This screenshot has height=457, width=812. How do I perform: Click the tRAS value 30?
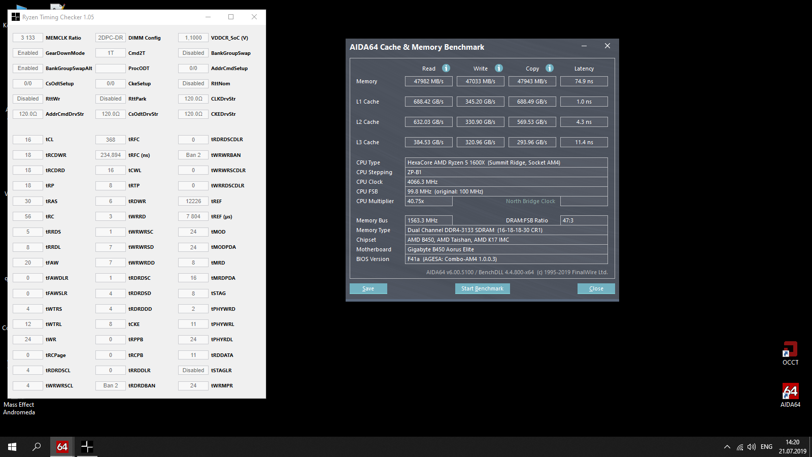pos(28,201)
